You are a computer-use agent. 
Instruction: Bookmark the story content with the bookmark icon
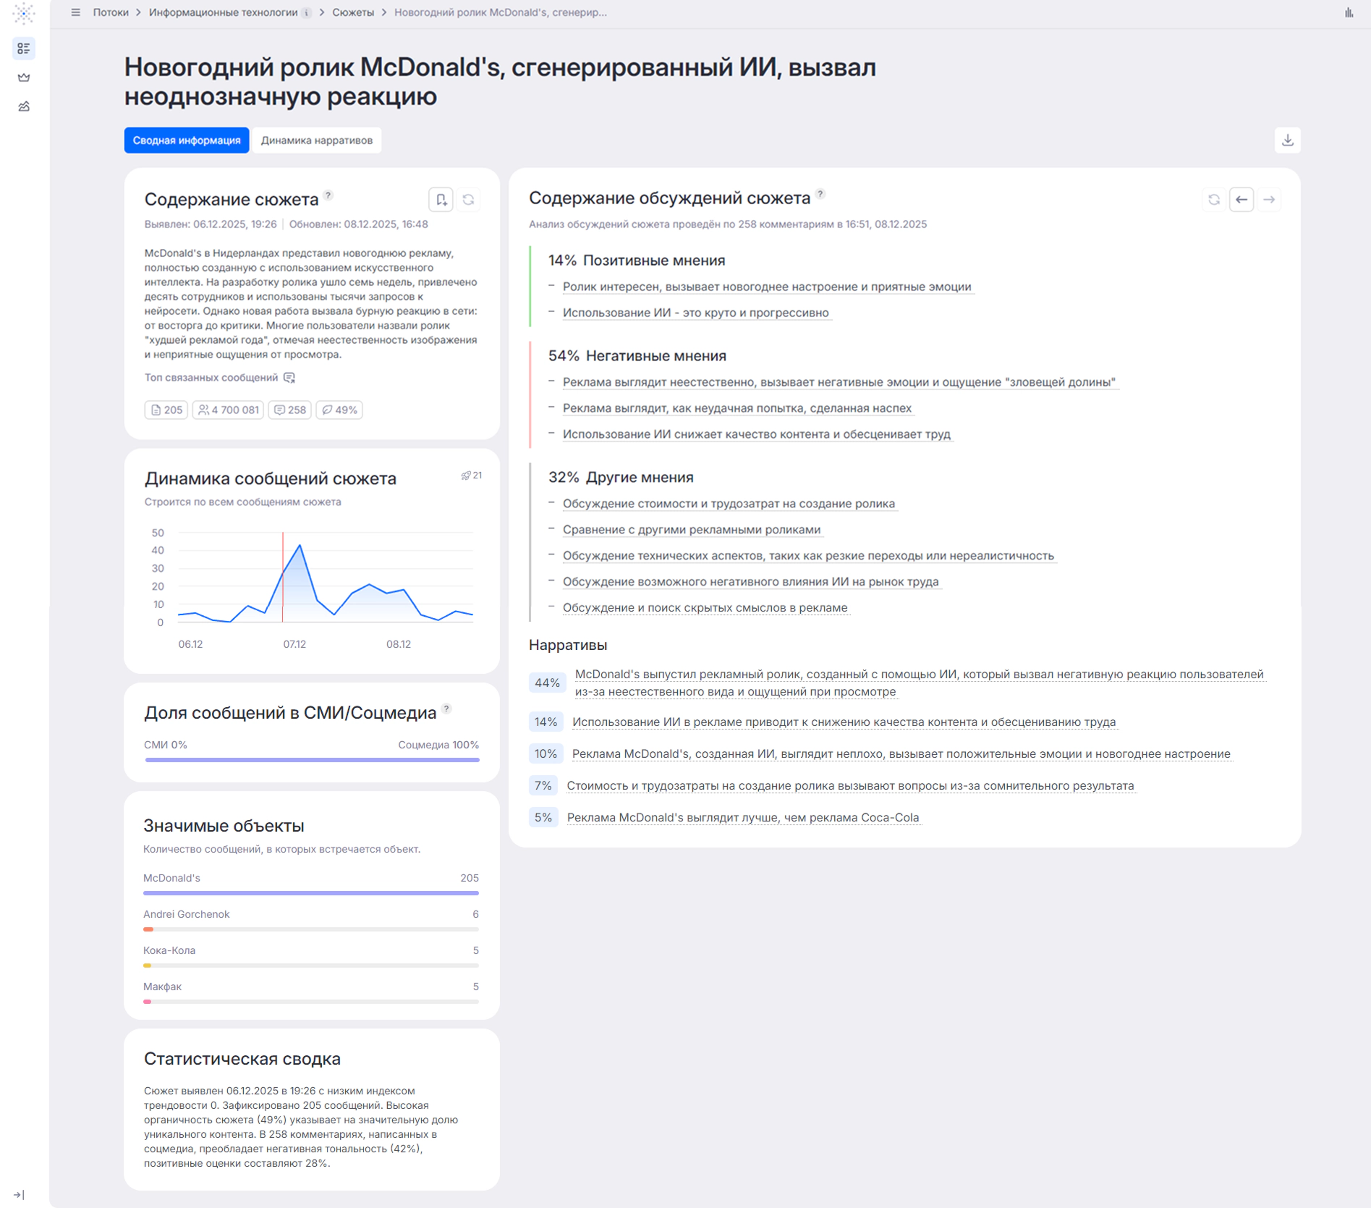(x=441, y=200)
